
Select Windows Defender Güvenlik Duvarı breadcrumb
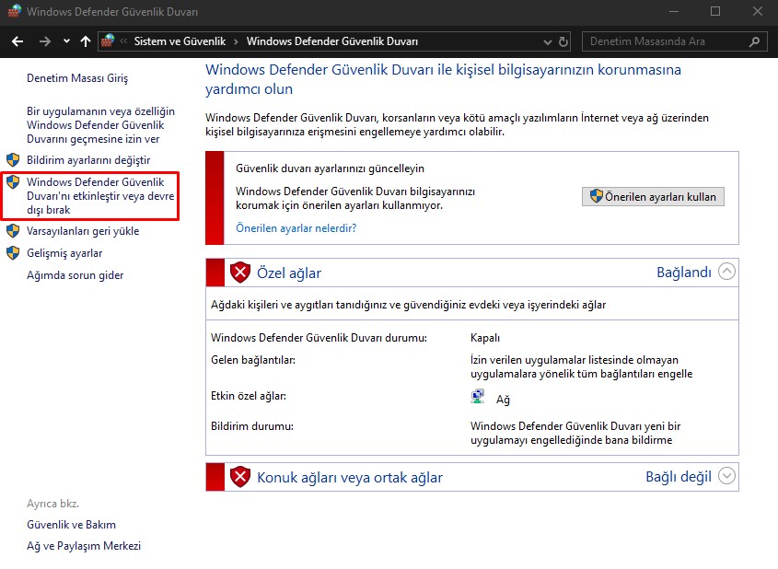click(332, 41)
